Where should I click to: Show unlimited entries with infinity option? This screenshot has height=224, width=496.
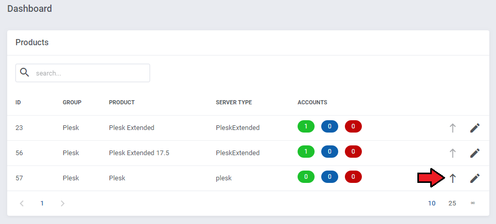click(x=472, y=203)
